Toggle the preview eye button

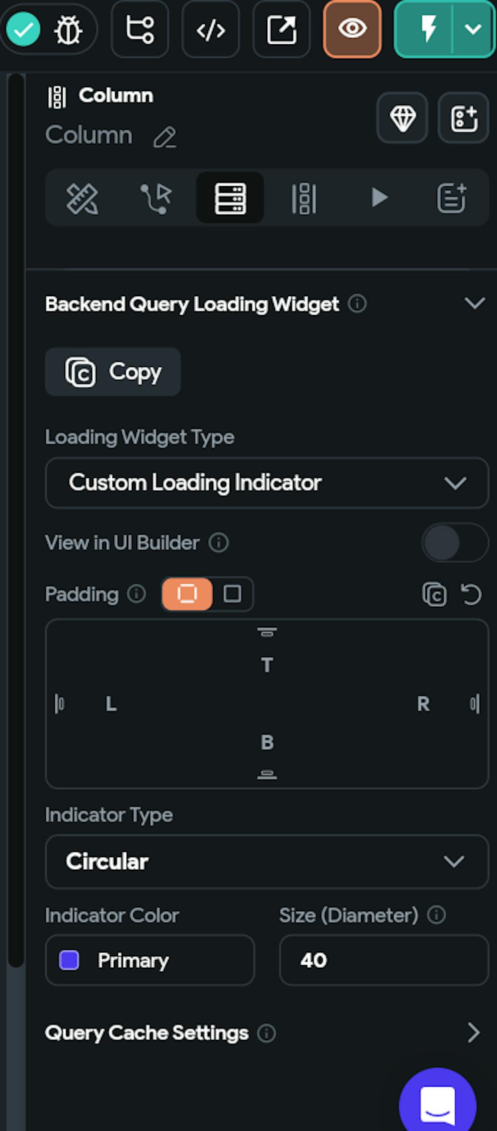[352, 29]
